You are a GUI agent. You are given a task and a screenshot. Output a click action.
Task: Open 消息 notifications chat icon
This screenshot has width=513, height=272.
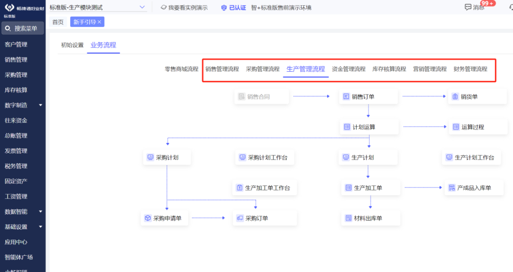(468, 7)
